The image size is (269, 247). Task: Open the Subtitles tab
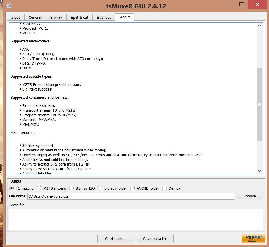(104, 17)
